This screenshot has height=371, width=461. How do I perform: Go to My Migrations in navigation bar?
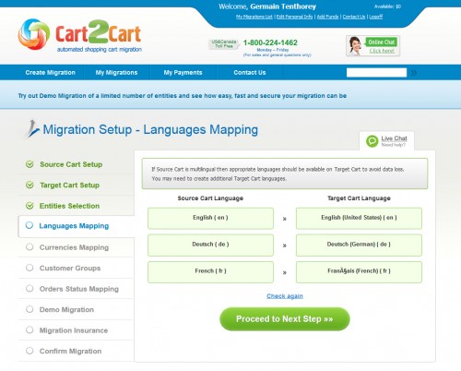pos(116,73)
